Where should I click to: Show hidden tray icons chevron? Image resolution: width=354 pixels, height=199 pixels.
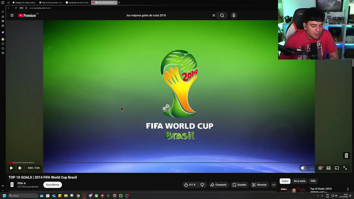317,196
